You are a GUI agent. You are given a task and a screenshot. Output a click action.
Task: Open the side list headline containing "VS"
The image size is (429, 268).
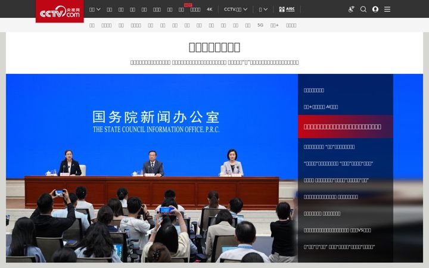[337, 230]
